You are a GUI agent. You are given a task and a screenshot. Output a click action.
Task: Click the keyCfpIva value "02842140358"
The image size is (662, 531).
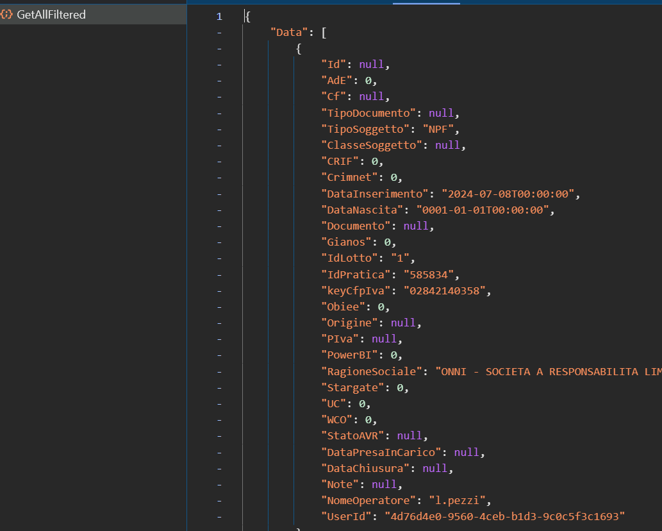click(x=444, y=291)
